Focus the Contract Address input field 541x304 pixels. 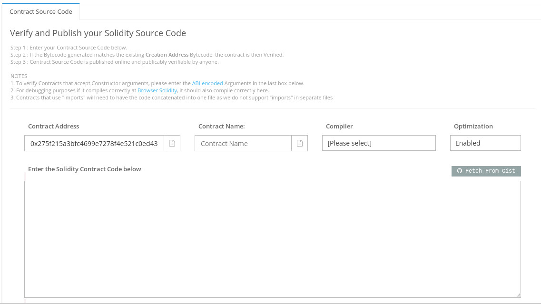tap(94, 143)
